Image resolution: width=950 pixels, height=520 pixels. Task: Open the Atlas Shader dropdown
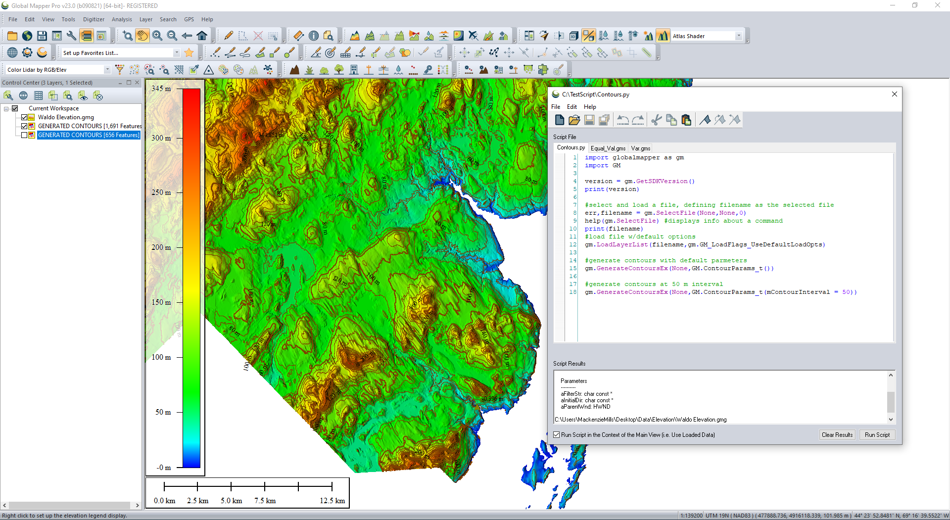[x=739, y=36]
